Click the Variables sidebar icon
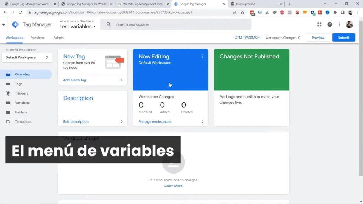 pos(8,103)
